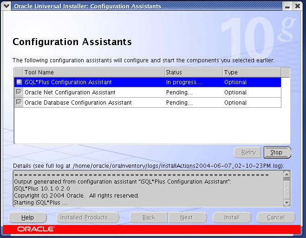Click the Details log scroll-down arrow
The width and height of the screenshot is (306, 238).
(286, 203)
